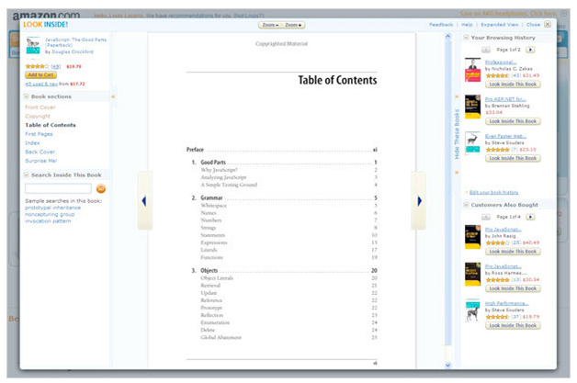Search sample 'noncapturing group'
This screenshot has height=383, width=577.
pos(50,214)
